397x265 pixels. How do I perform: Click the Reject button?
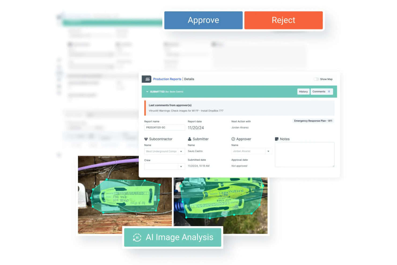[x=284, y=20]
